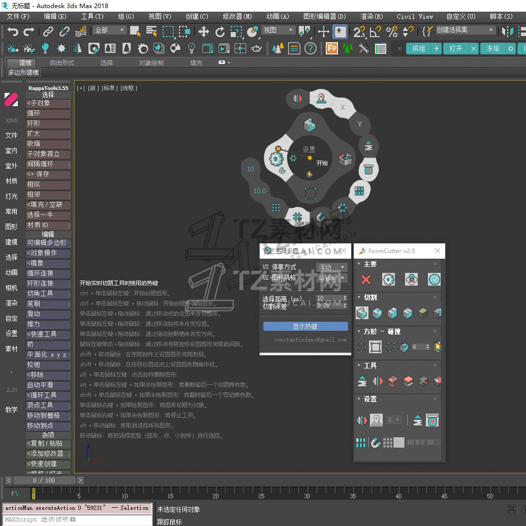Click the Redo arrow in main toolbar

(x=29, y=32)
